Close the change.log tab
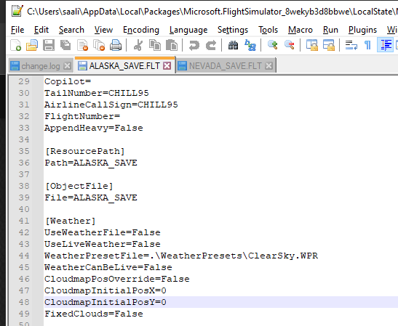398x326 pixels. (x=67, y=66)
